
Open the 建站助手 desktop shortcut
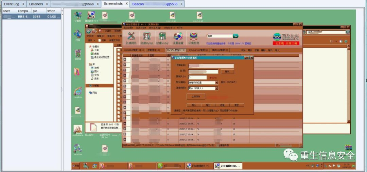91,17
